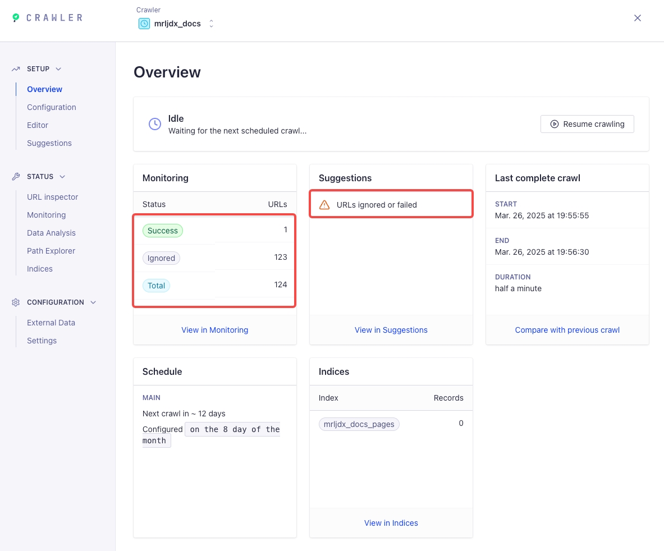Click the mrljdx_docs crawler clock icon
This screenshot has width=664, height=551.
pyautogui.click(x=144, y=24)
